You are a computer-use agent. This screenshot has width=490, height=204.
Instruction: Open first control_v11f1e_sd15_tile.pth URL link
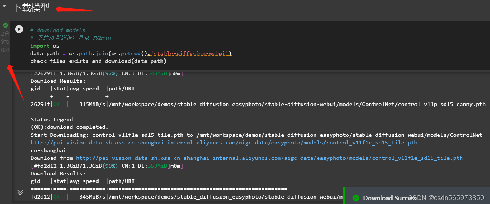click(224, 143)
